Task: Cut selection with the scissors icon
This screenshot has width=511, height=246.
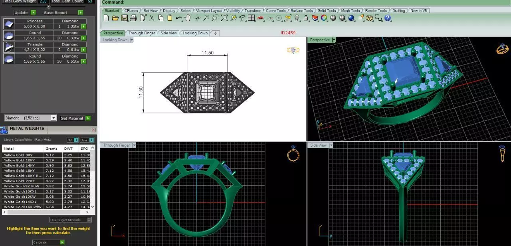Action: 152,18
